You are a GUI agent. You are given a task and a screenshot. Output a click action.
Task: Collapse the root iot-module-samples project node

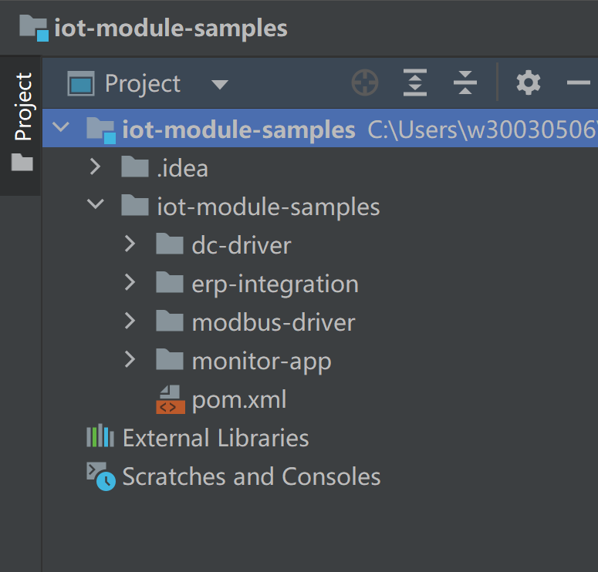tap(62, 128)
